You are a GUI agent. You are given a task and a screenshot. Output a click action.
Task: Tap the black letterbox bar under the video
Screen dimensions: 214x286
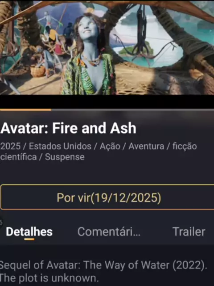click(x=107, y=101)
